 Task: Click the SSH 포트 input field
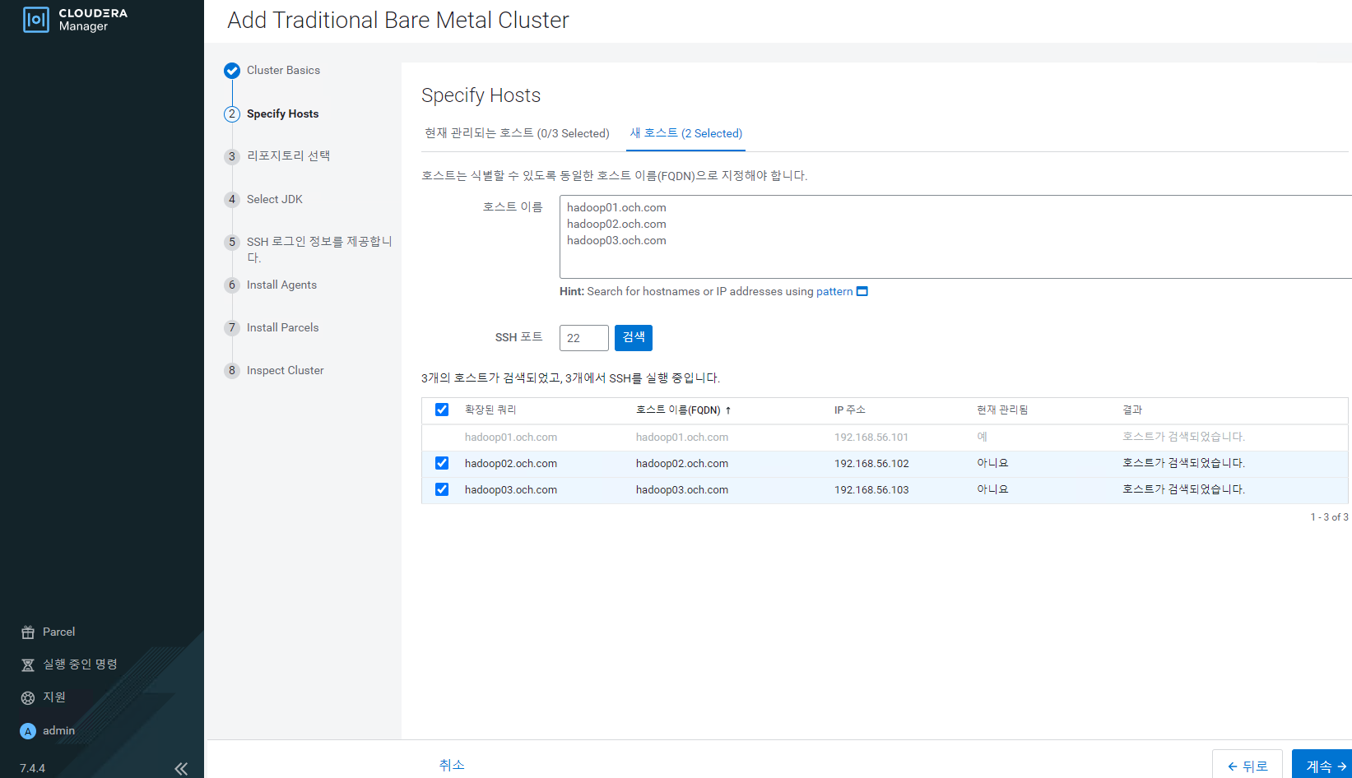pyautogui.click(x=584, y=338)
